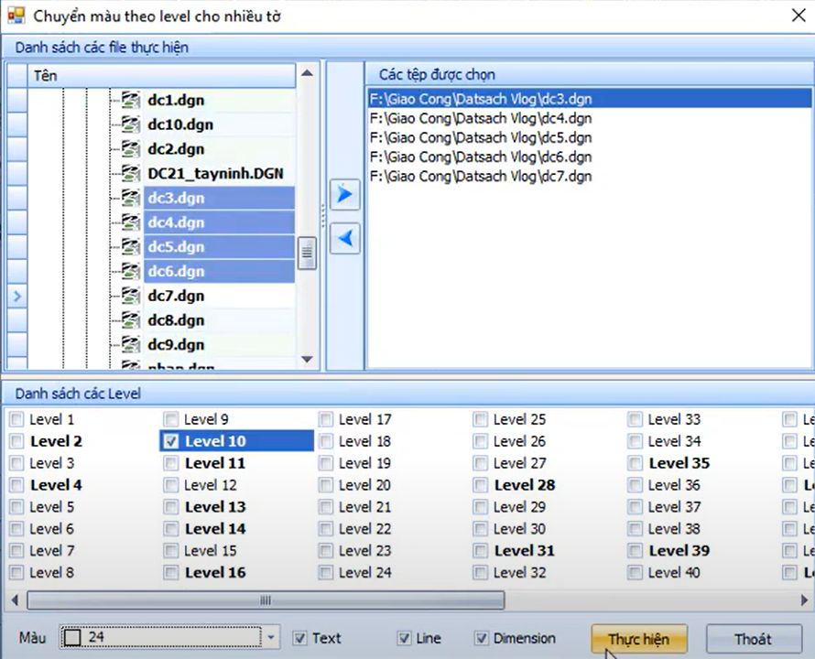815x659 pixels.
Task: Click the app icon in title bar
Action: pyautogui.click(x=16, y=16)
